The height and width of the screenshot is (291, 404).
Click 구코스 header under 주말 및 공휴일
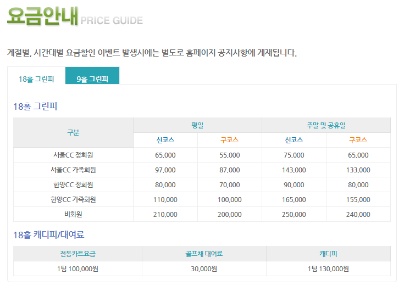pos(358,140)
